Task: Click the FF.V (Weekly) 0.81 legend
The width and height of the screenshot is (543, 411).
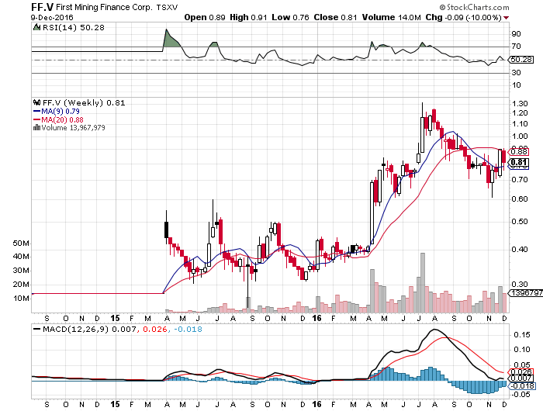Action: pyautogui.click(x=84, y=103)
